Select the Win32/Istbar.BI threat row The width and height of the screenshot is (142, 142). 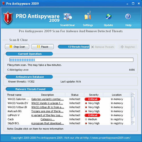pos(69,107)
